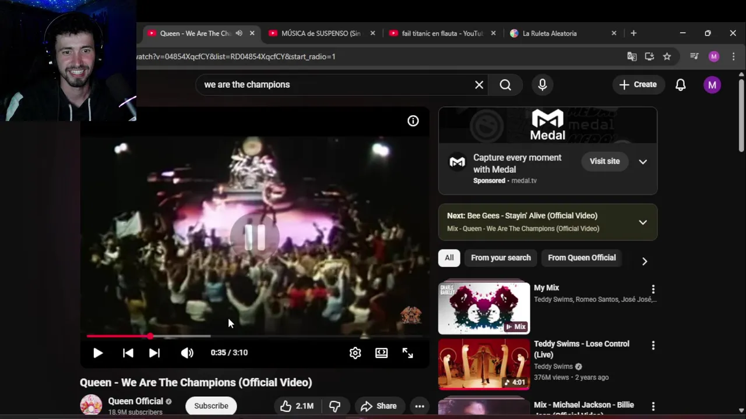Screen dimensions: 746x419
Task: Open options menu for My Mix
Action: tap(653, 289)
